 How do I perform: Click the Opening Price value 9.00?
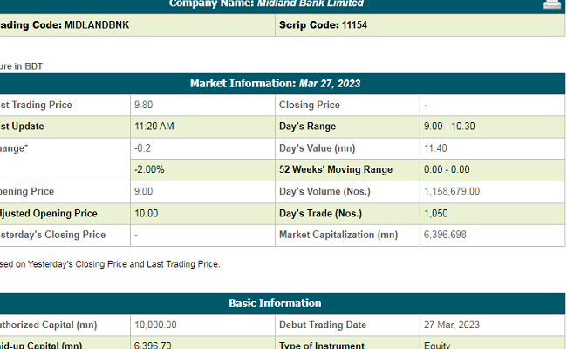pos(144,191)
